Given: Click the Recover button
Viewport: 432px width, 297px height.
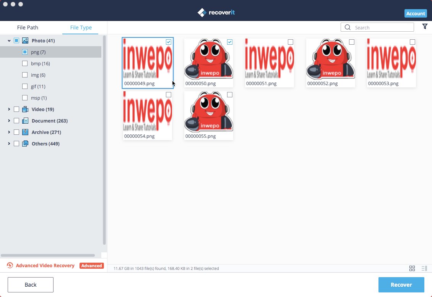Looking at the screenshot, I should [401, 285].
